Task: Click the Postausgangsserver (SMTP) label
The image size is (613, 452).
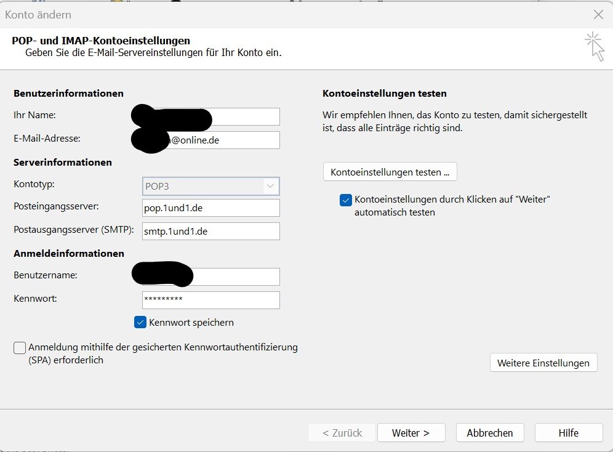Action: tap(74, 230)
